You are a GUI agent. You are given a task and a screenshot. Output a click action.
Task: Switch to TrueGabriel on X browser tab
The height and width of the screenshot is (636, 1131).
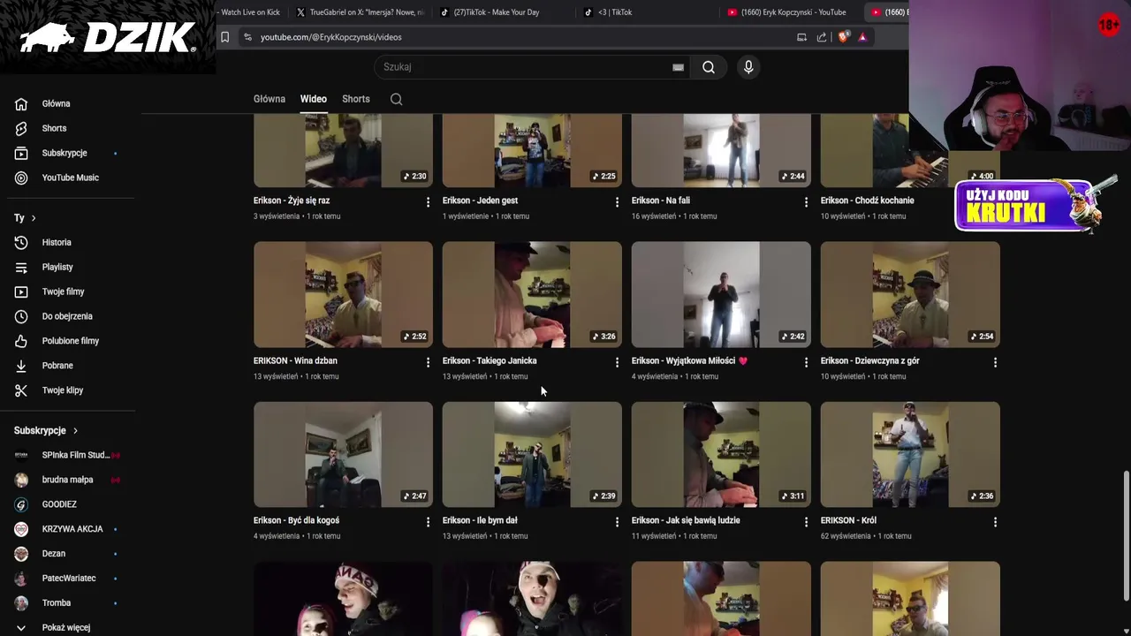[x=361, y=12]
